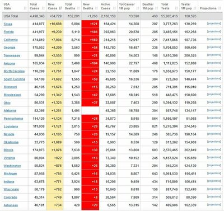The height and width of the screenshot is (211, 224).
Task: Open the Texas state link
Action: (8, 24)
